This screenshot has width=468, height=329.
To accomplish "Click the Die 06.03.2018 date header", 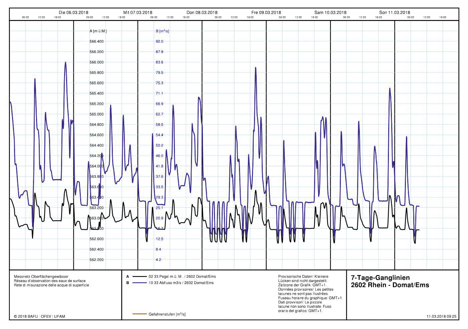I will coord(73,13).
